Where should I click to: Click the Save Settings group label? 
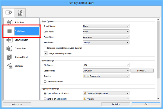(48, 61)
